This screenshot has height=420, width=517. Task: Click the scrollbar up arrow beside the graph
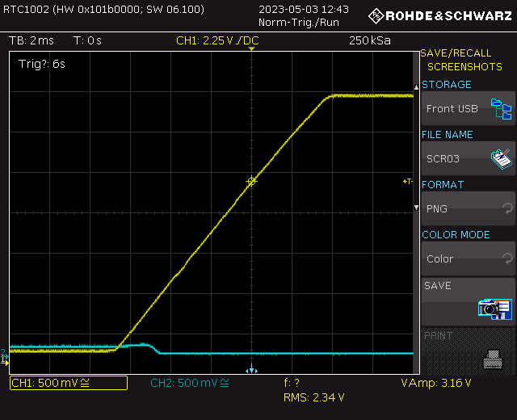pos(416,87)
